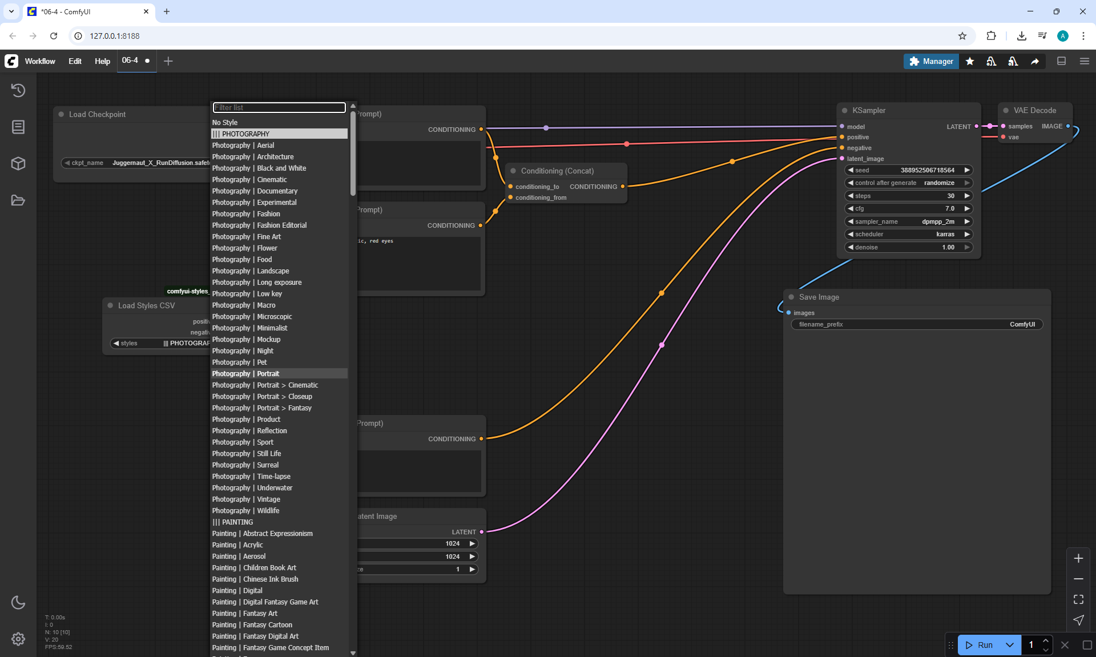This screenshot has height=657, width=1096.
Task: Click the fit view icon
Action: (x=1078, y=599)
